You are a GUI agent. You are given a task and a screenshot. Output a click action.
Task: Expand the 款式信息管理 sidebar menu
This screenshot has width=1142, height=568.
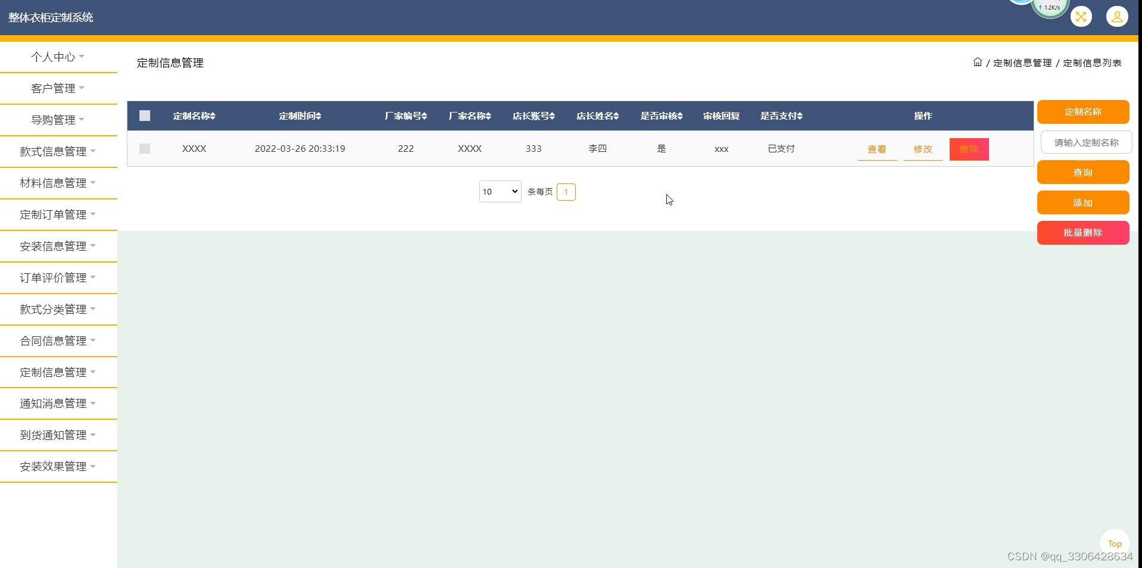coord(58,151)
